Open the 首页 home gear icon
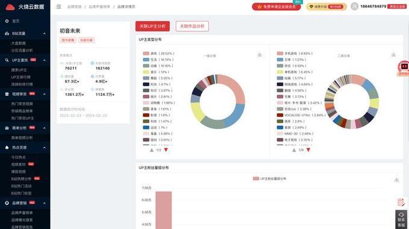This screenshot has width=409, height=229. coord(7,21)
